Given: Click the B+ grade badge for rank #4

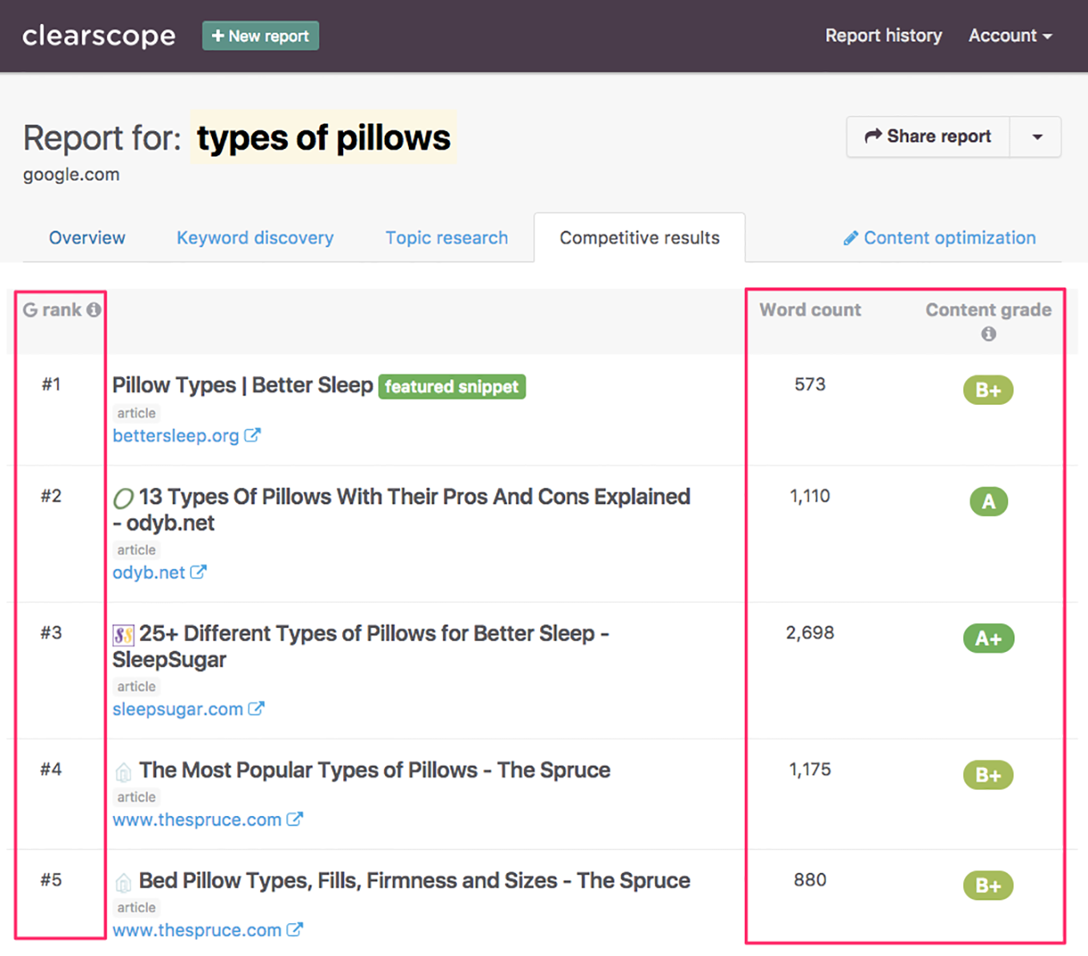Looking at the screenshot, I should pos(988,775).
